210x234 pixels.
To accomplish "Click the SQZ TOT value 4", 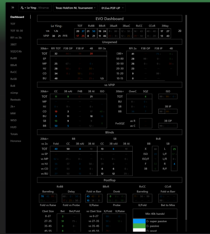I will (145, 96).
